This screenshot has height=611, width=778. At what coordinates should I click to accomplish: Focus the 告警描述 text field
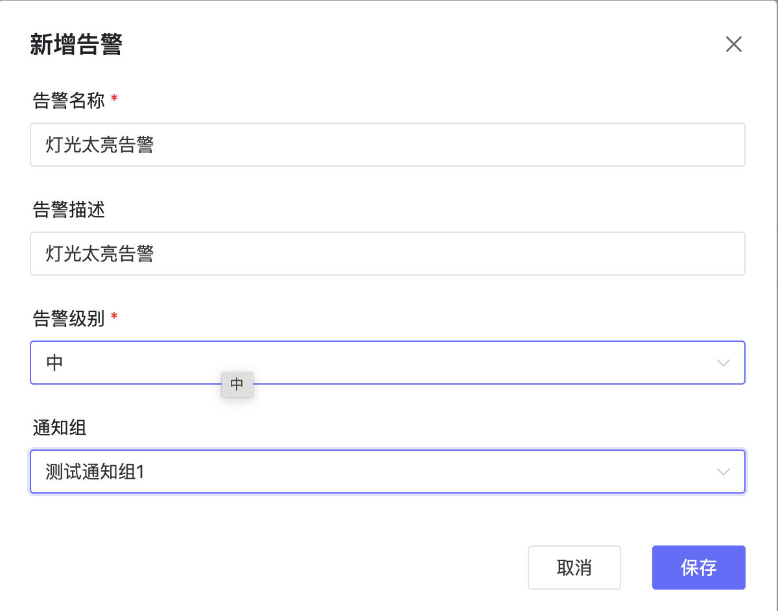coord(387,254)
